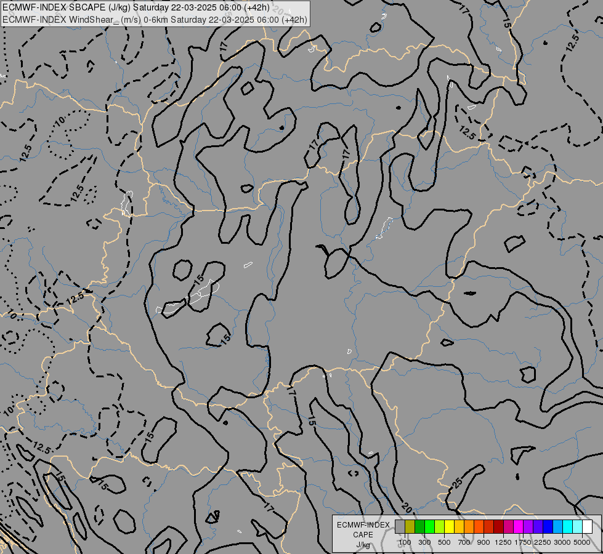Click the legend value 900
Screen dimensions: 603x554
(484, 542)
